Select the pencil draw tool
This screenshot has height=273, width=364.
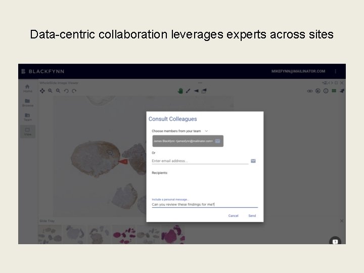tap(188, 91)
